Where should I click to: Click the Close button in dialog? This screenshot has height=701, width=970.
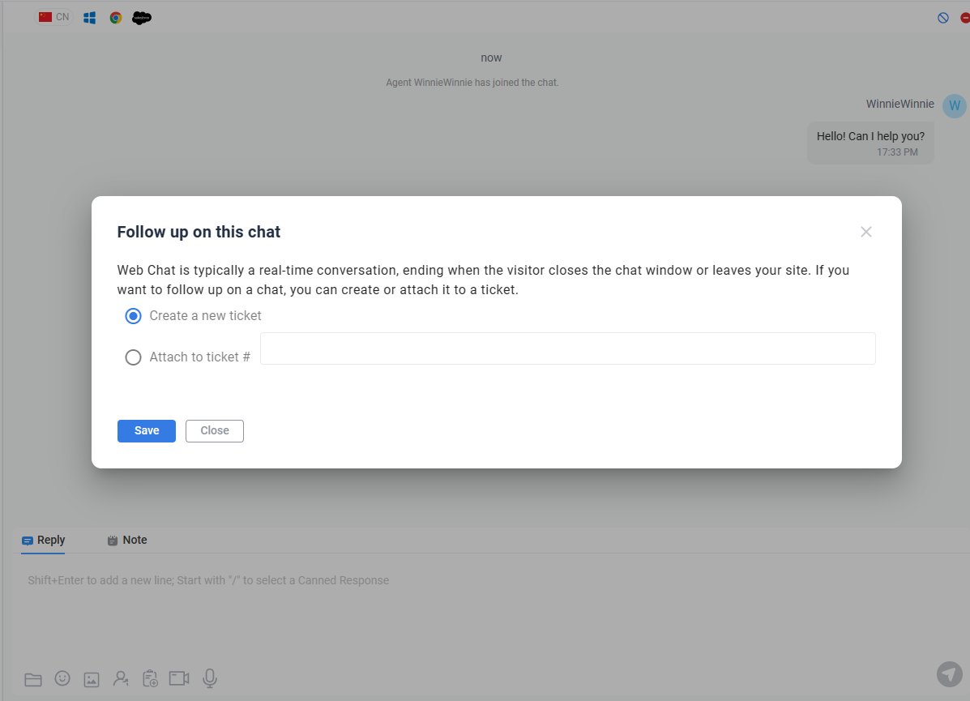click(215, 431)
